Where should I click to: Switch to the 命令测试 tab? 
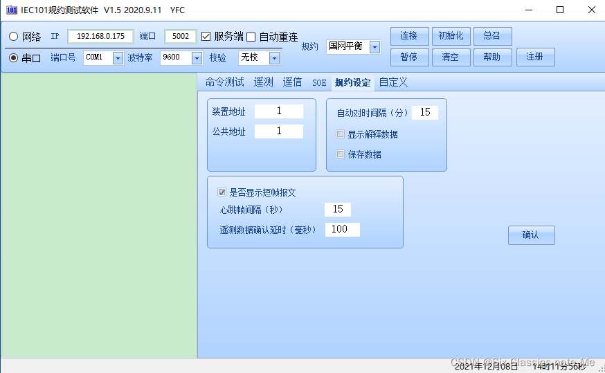(224, 82)
